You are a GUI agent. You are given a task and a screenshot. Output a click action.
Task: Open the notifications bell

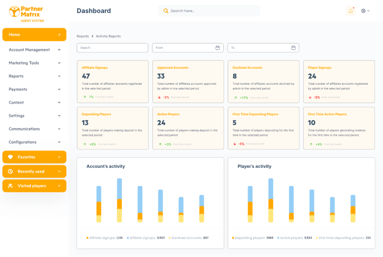[x=350, y=11]
